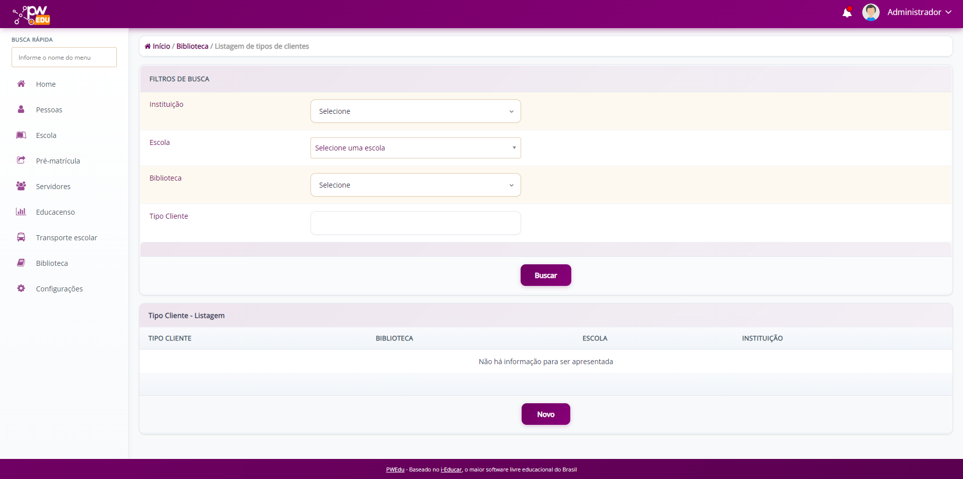Screen dimensions: 963x479
Task: Open Escola from the sidebar icon
Action: (x=21, y=135)
